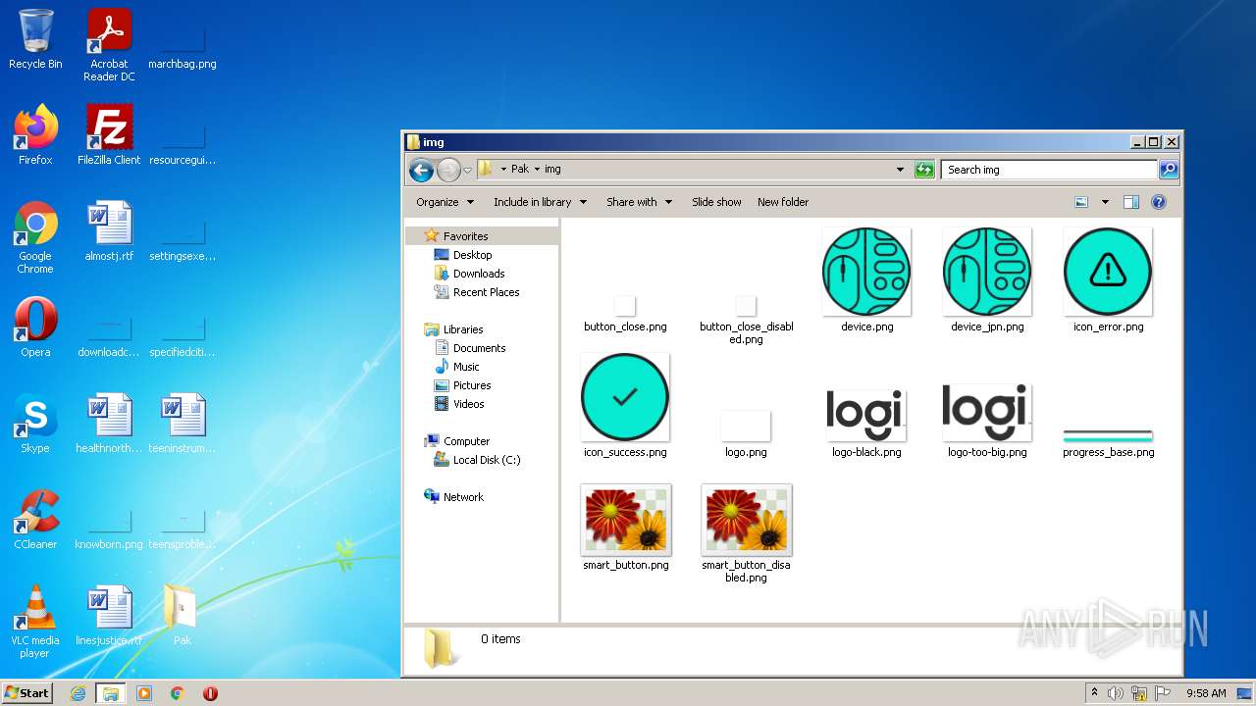This screenshot has width=1256, height=706.
Task: Launch Opera from the desktop
Action: coord(35,328)
